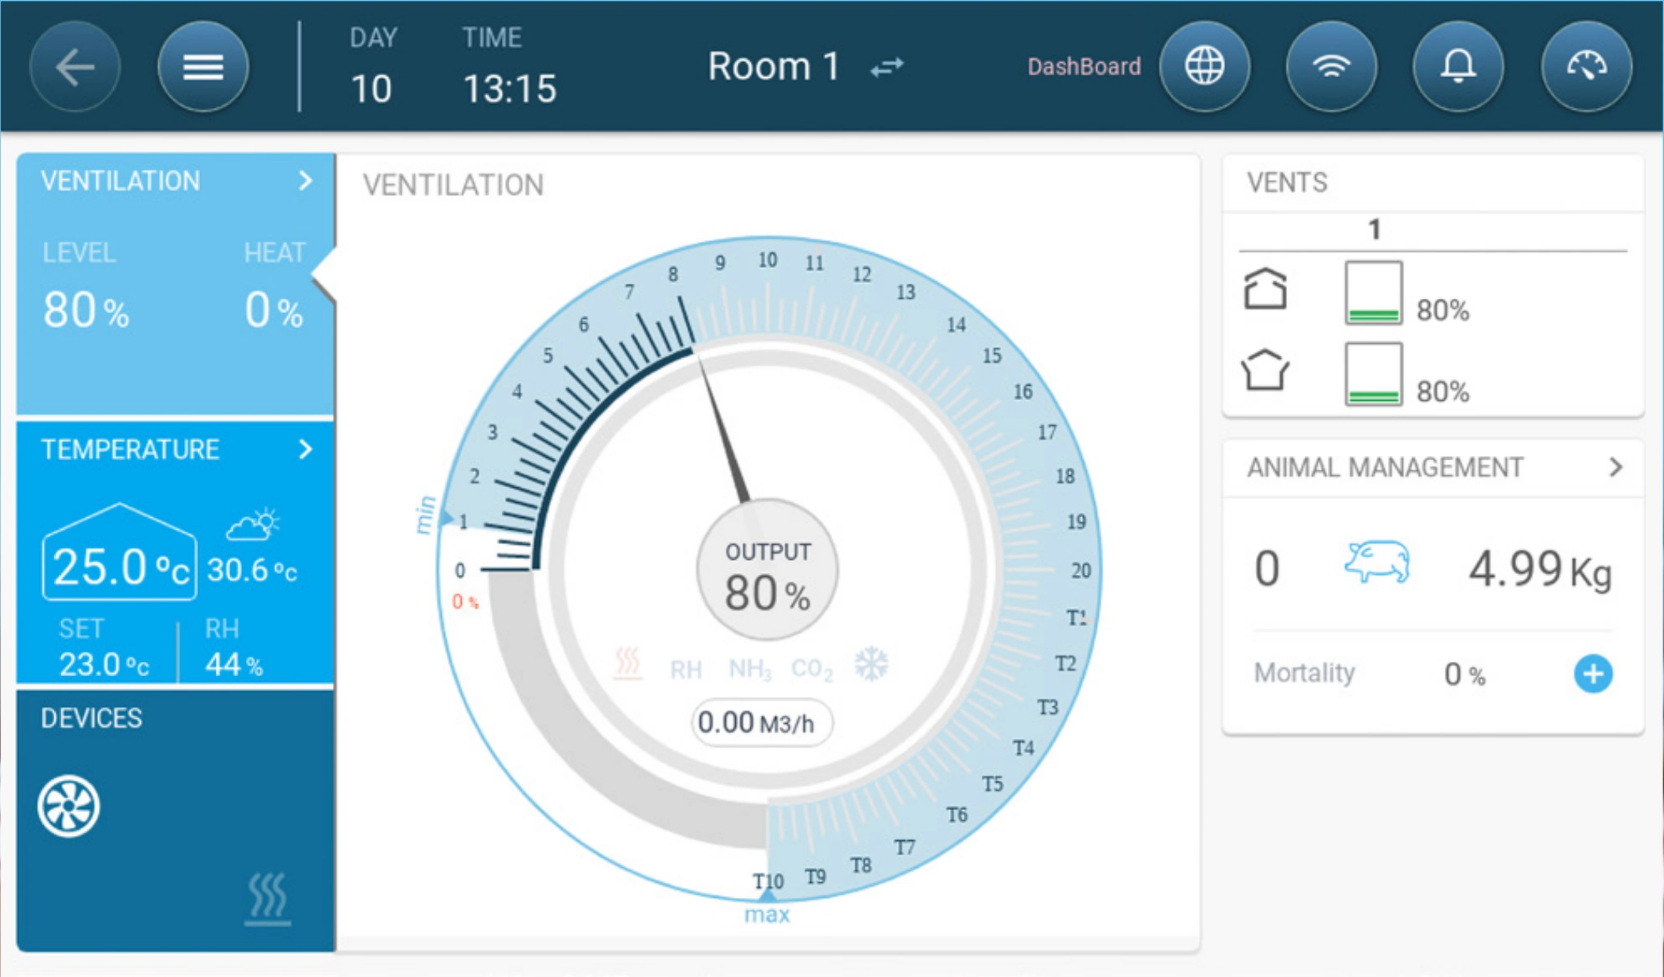Click the NH3 indicator under output
The image size is (1664, 977).
(750, 670)
